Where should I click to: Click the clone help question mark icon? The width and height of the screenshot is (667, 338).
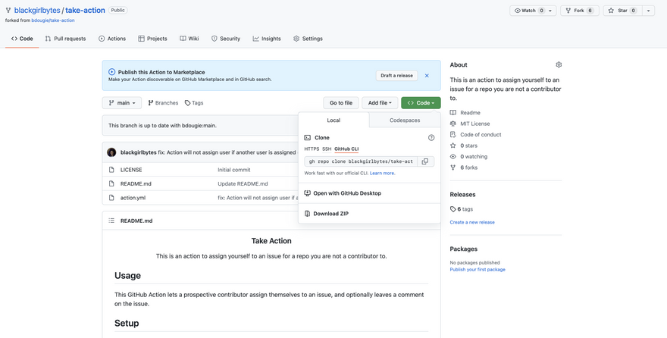pyautogui.click(x=431, y=138)
